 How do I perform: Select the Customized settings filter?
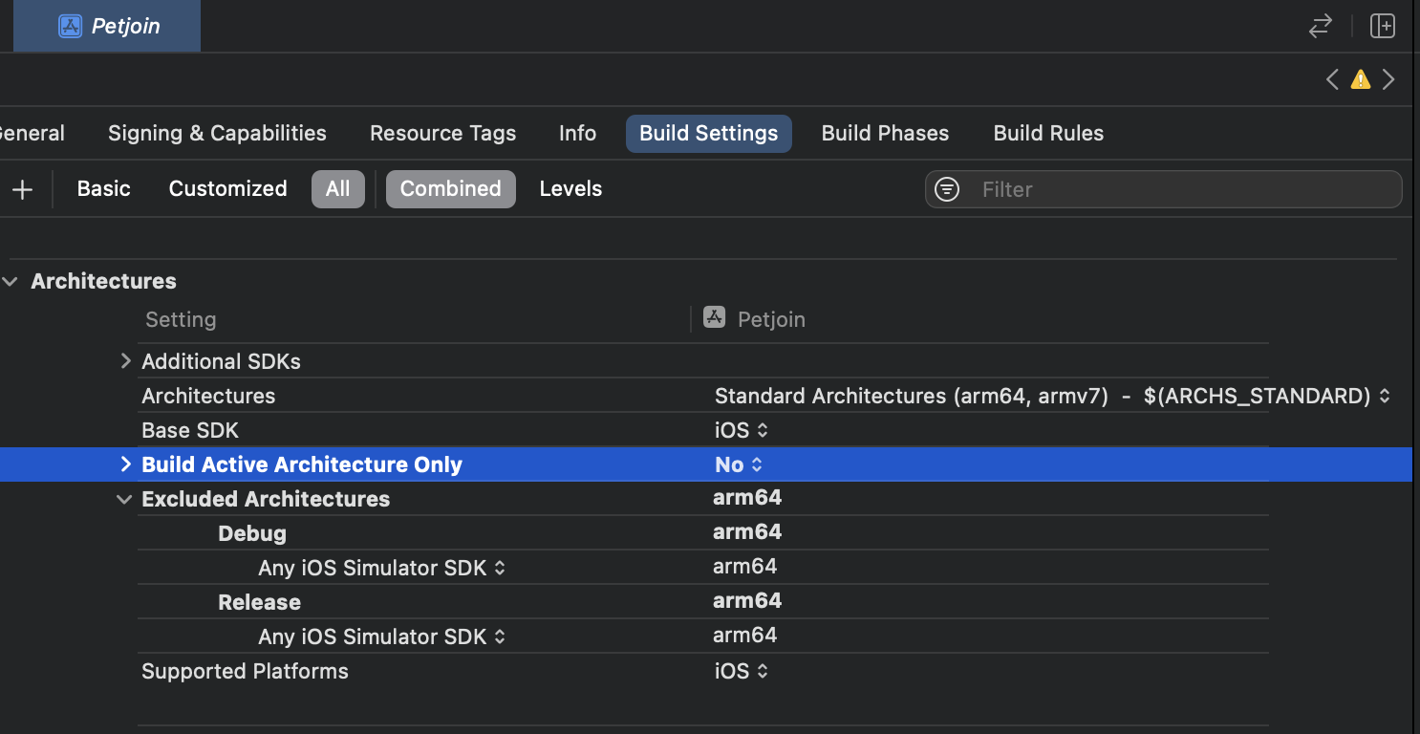tap(227, 188)
